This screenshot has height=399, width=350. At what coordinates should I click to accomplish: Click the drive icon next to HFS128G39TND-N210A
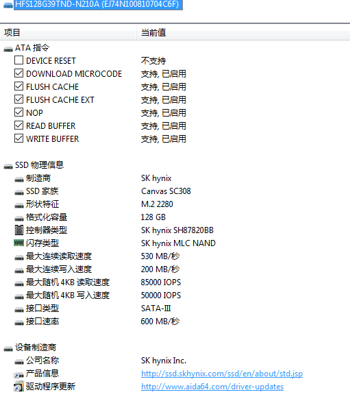click(x=8, y=5)
